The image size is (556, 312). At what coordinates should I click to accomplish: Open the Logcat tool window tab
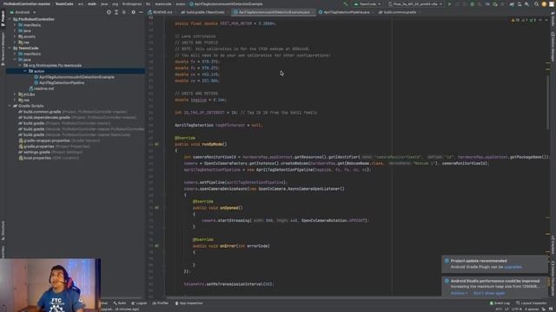pyautogui.click(x=139, y=303)
